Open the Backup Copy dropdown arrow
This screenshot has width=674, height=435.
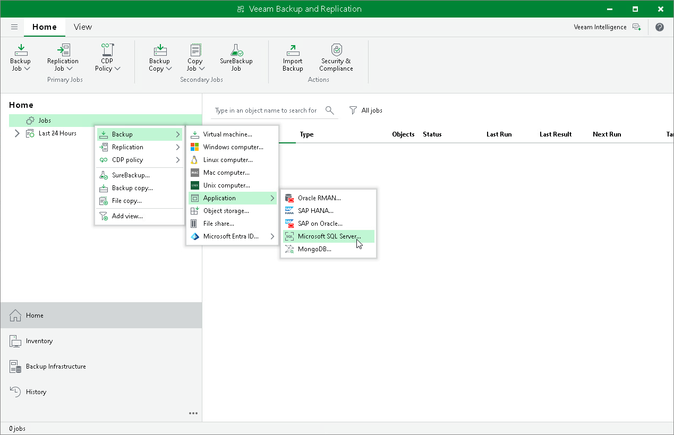coord(169,69)
